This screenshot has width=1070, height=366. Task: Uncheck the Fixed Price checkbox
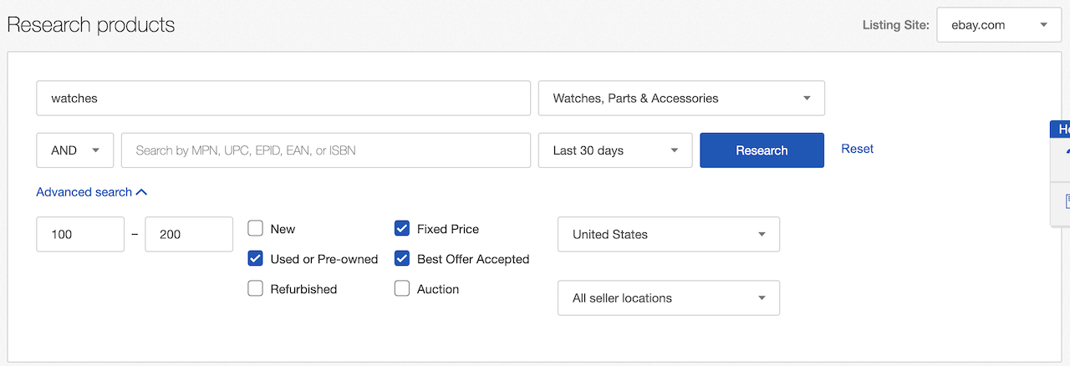[x=402, y=229]
